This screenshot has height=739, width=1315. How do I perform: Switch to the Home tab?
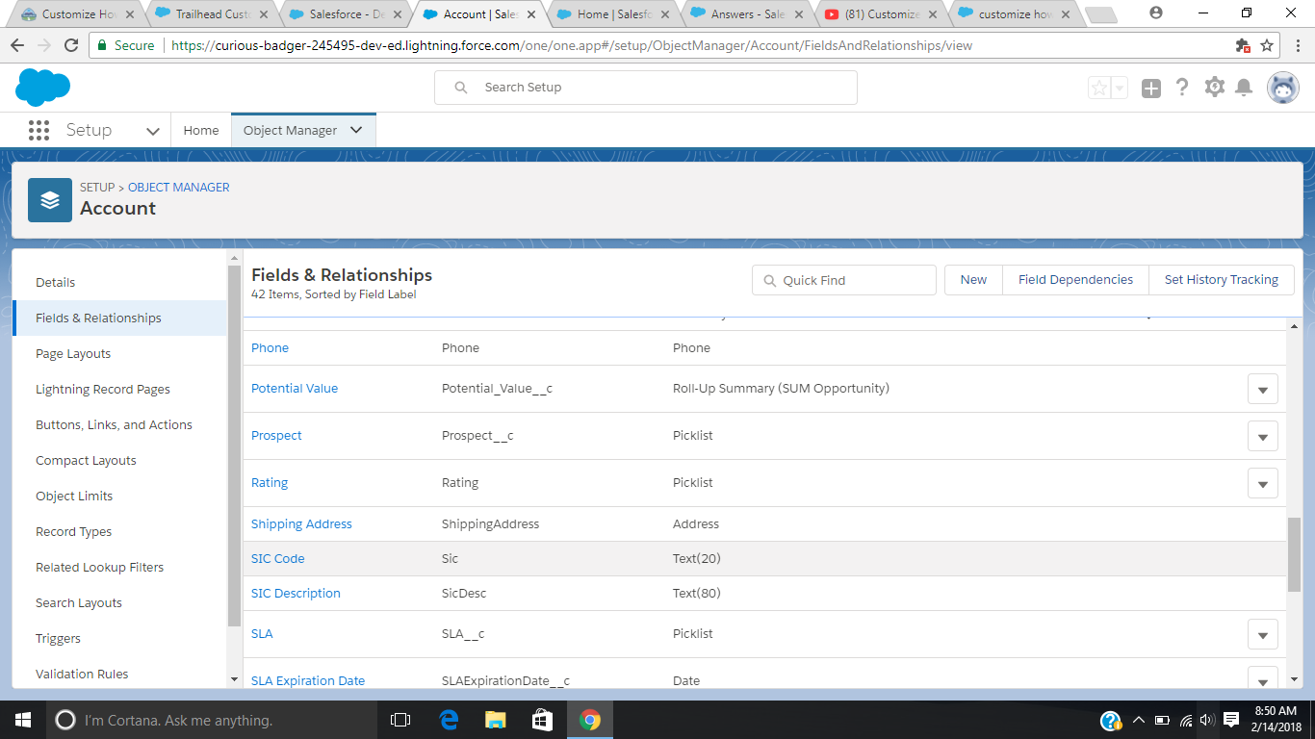[201, 130]
